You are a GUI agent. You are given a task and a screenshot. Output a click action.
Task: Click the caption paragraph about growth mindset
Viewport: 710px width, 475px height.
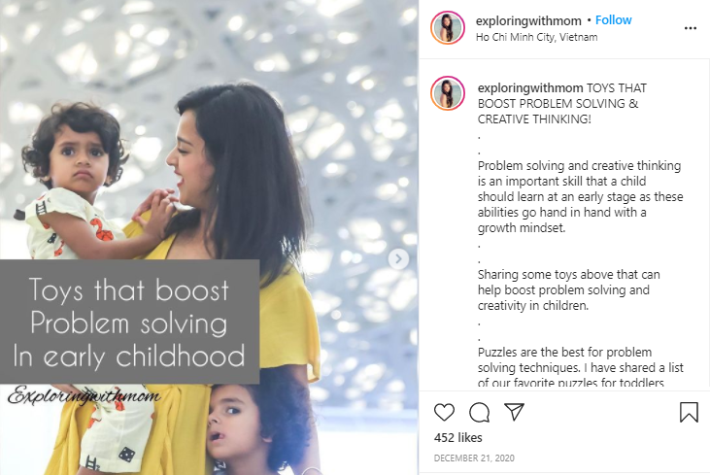pyautogui.click(x=580, y=196)
